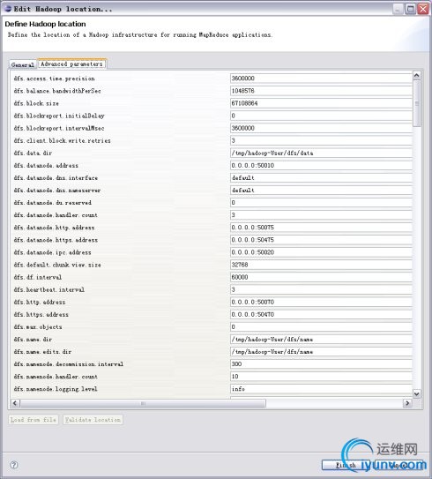This screenshot has width=432, height=479.
Task: Click the horizontal scrollbar left arrow
Action: (x=15, y=403)
